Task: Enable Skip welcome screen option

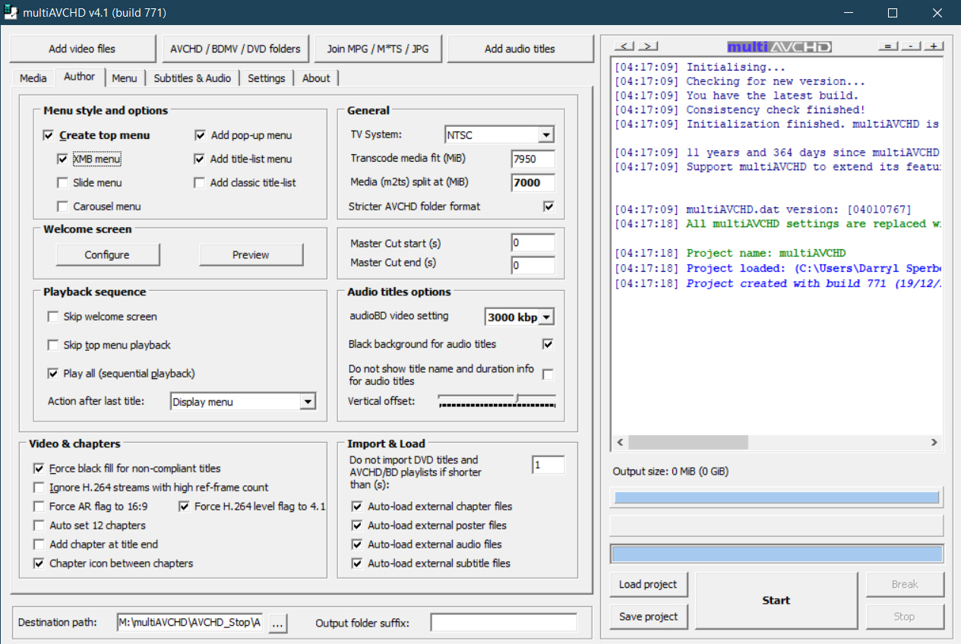Action: coord(53,317)
